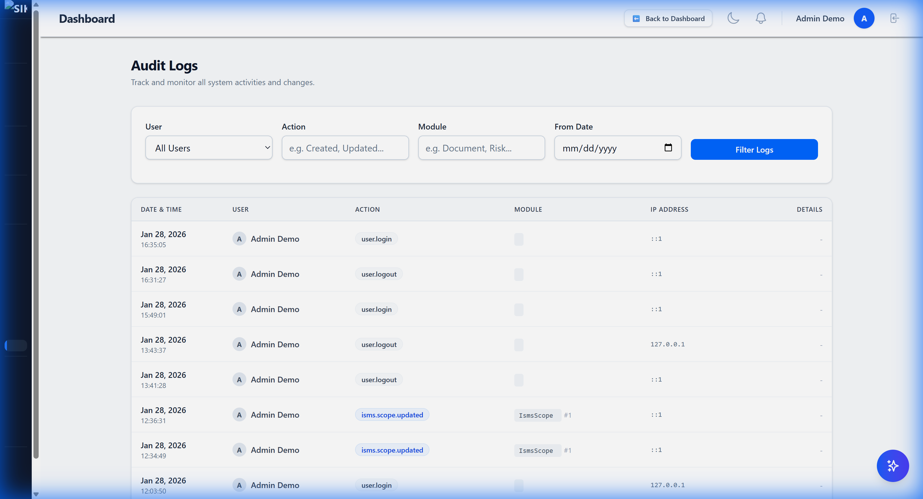Select Back to Dashboard
This screenshot has width=923, height=499.
pyautogui.click(x=668, y=18)
